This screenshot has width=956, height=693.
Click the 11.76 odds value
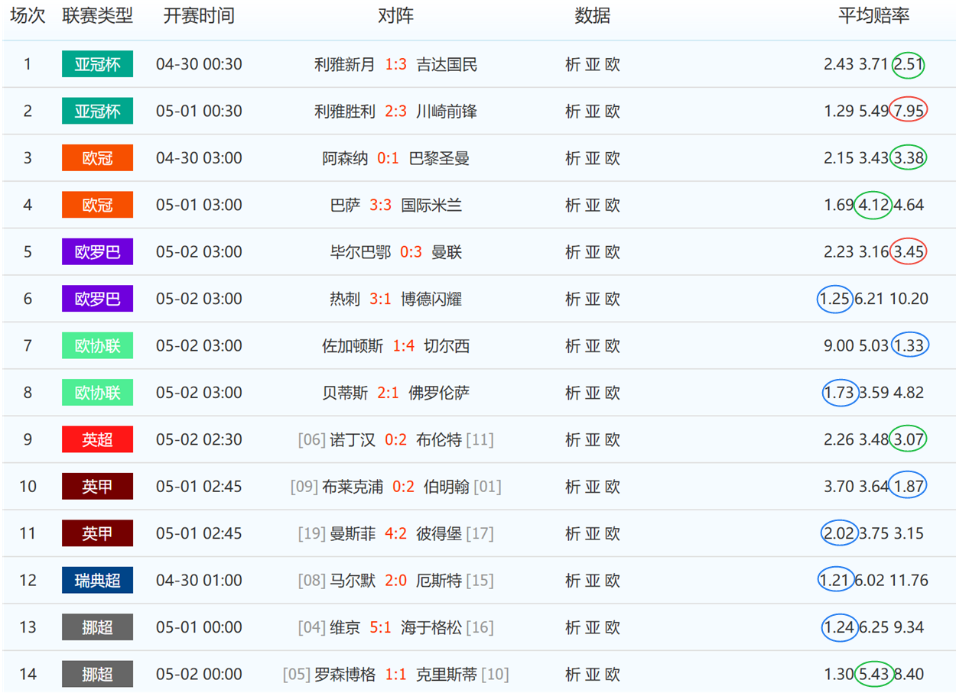tap(909, 581)
